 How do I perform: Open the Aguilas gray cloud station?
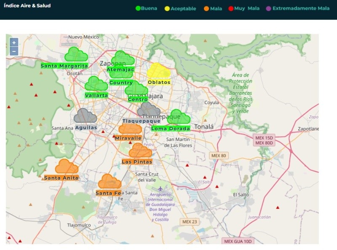[85, 116]
